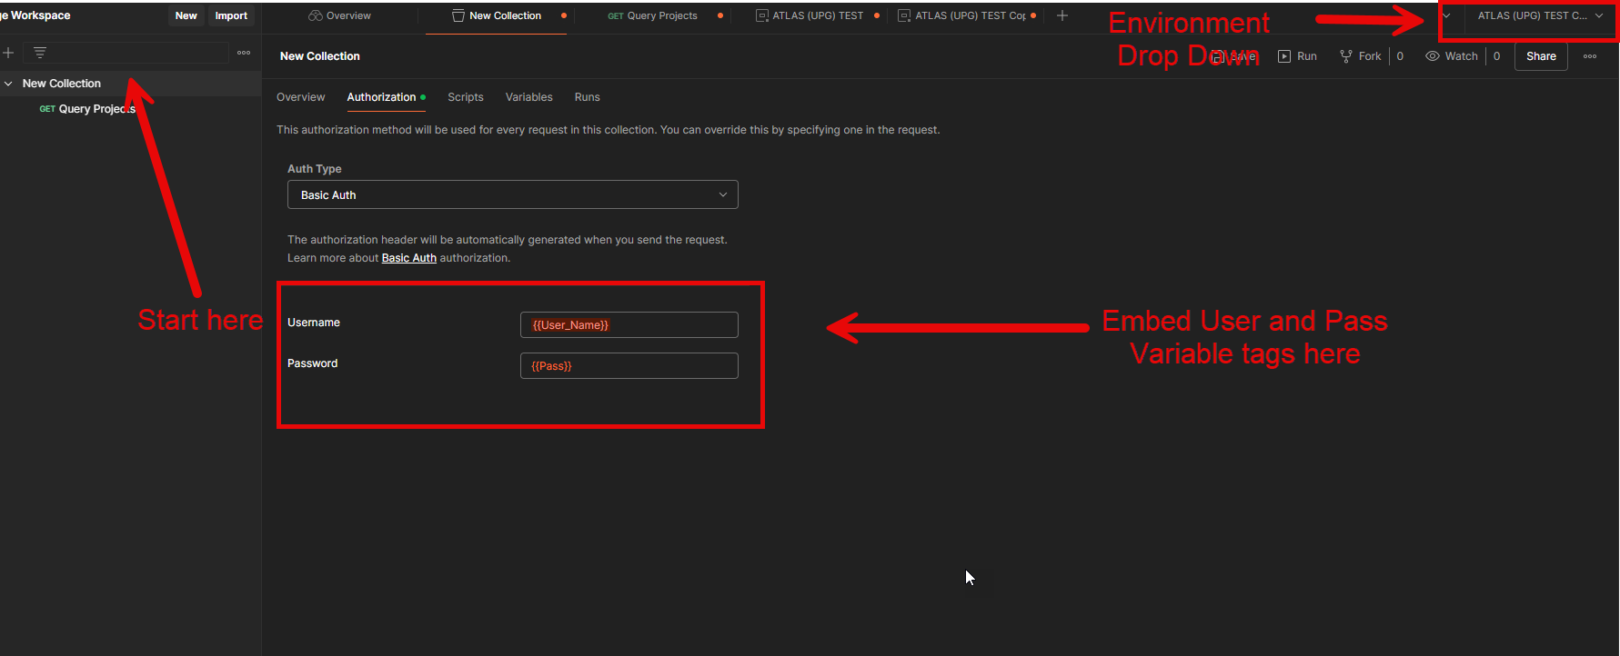Switch to the Overview workspace tab
1620x656 pixels.
[340, 15]
